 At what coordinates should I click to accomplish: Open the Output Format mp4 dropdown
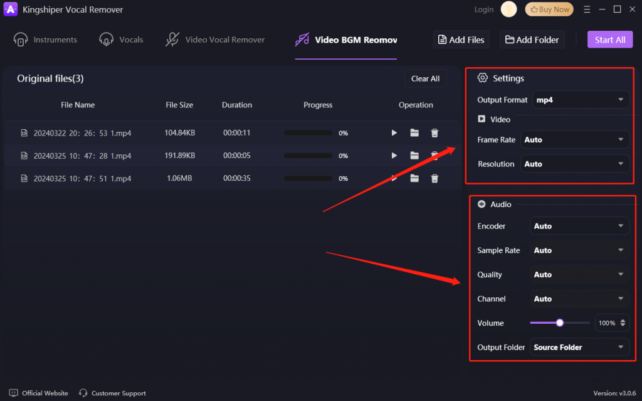coord(581,100)
